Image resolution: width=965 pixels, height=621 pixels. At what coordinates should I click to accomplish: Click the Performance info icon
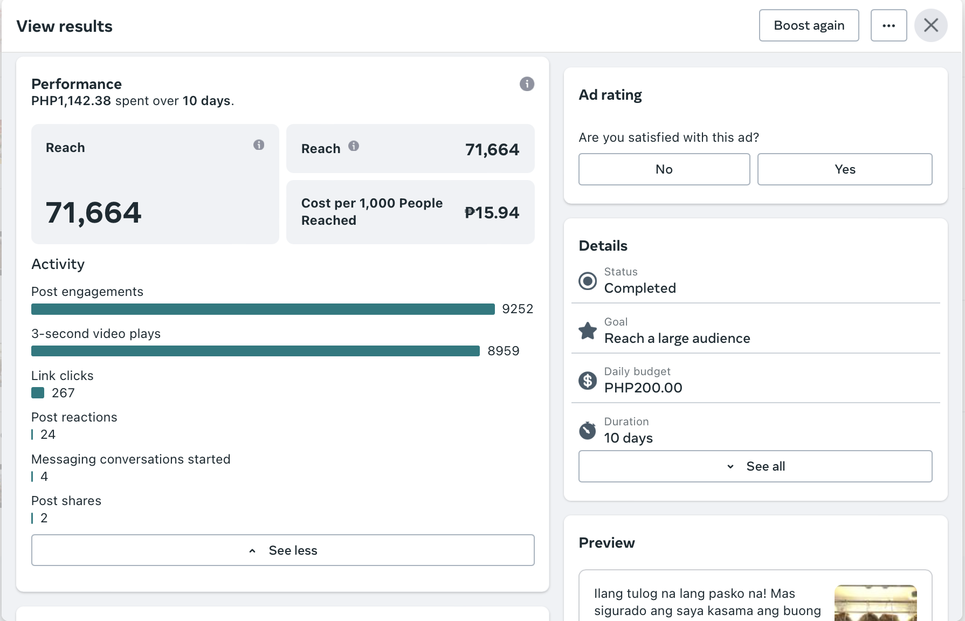[x=527, y=84]
